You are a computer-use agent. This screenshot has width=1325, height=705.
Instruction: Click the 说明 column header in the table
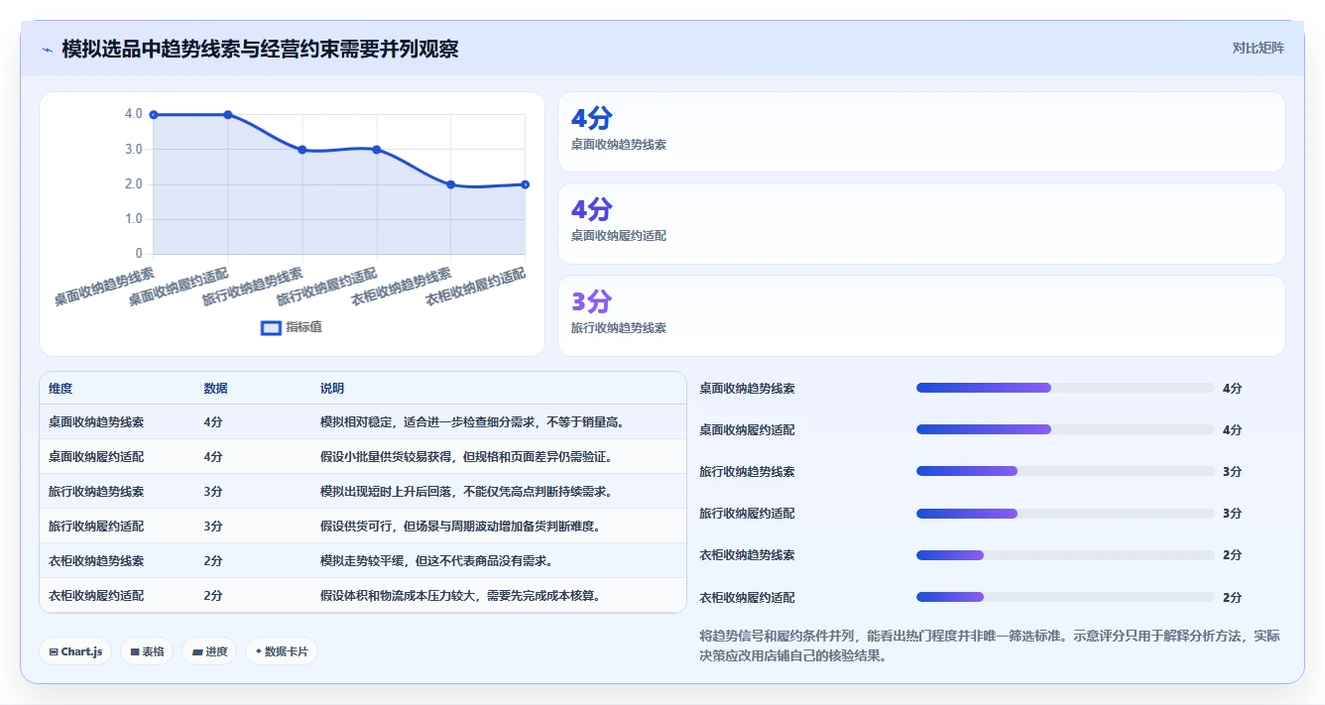pos(332,389)
